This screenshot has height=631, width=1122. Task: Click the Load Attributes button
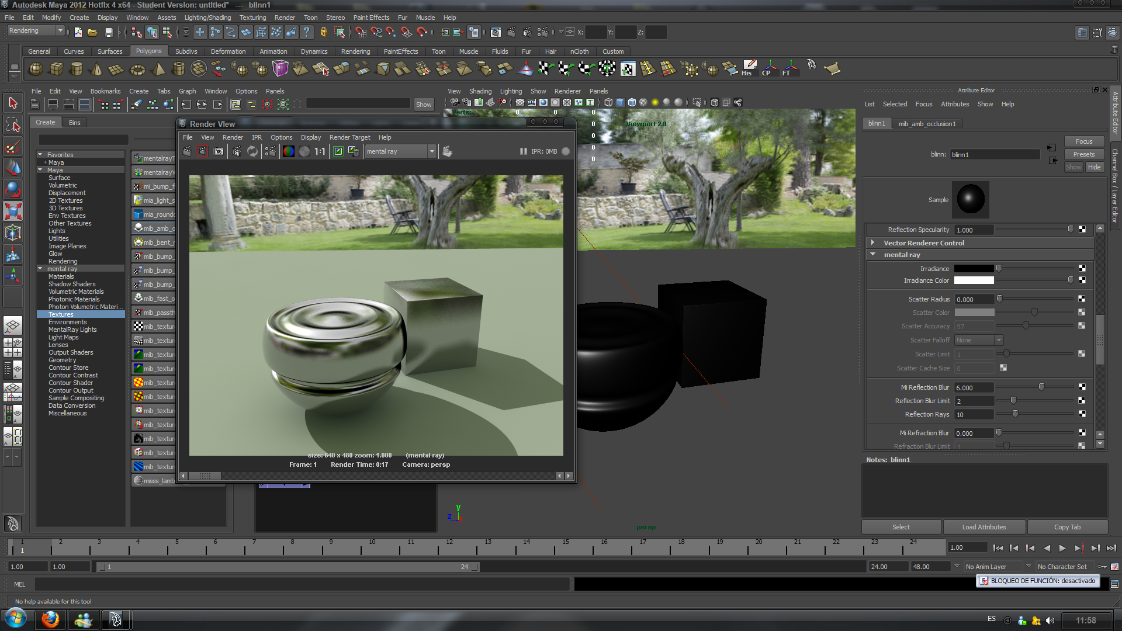[984, 527]
